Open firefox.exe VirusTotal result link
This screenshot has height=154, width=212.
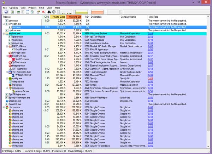(151, 85)
